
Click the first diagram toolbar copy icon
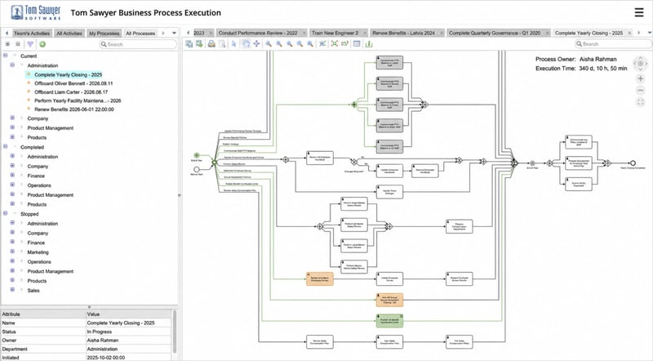[189, 44]
